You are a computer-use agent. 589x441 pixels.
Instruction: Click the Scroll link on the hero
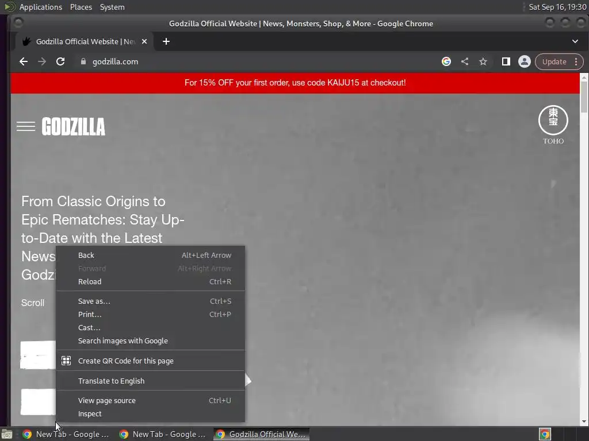(x=33, y=303)
